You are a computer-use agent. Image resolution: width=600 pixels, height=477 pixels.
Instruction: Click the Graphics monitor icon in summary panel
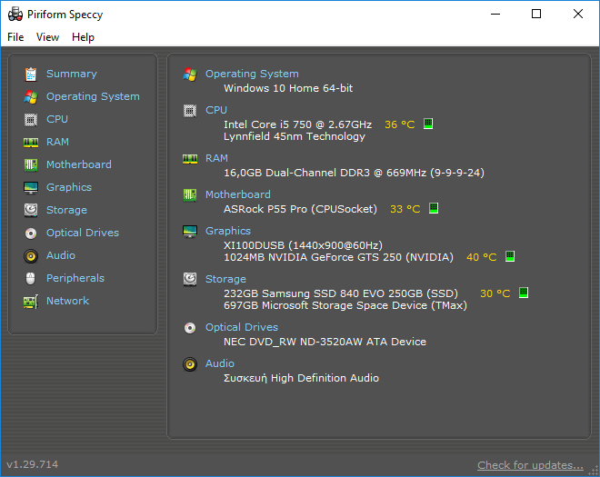(x=190, y=231)
